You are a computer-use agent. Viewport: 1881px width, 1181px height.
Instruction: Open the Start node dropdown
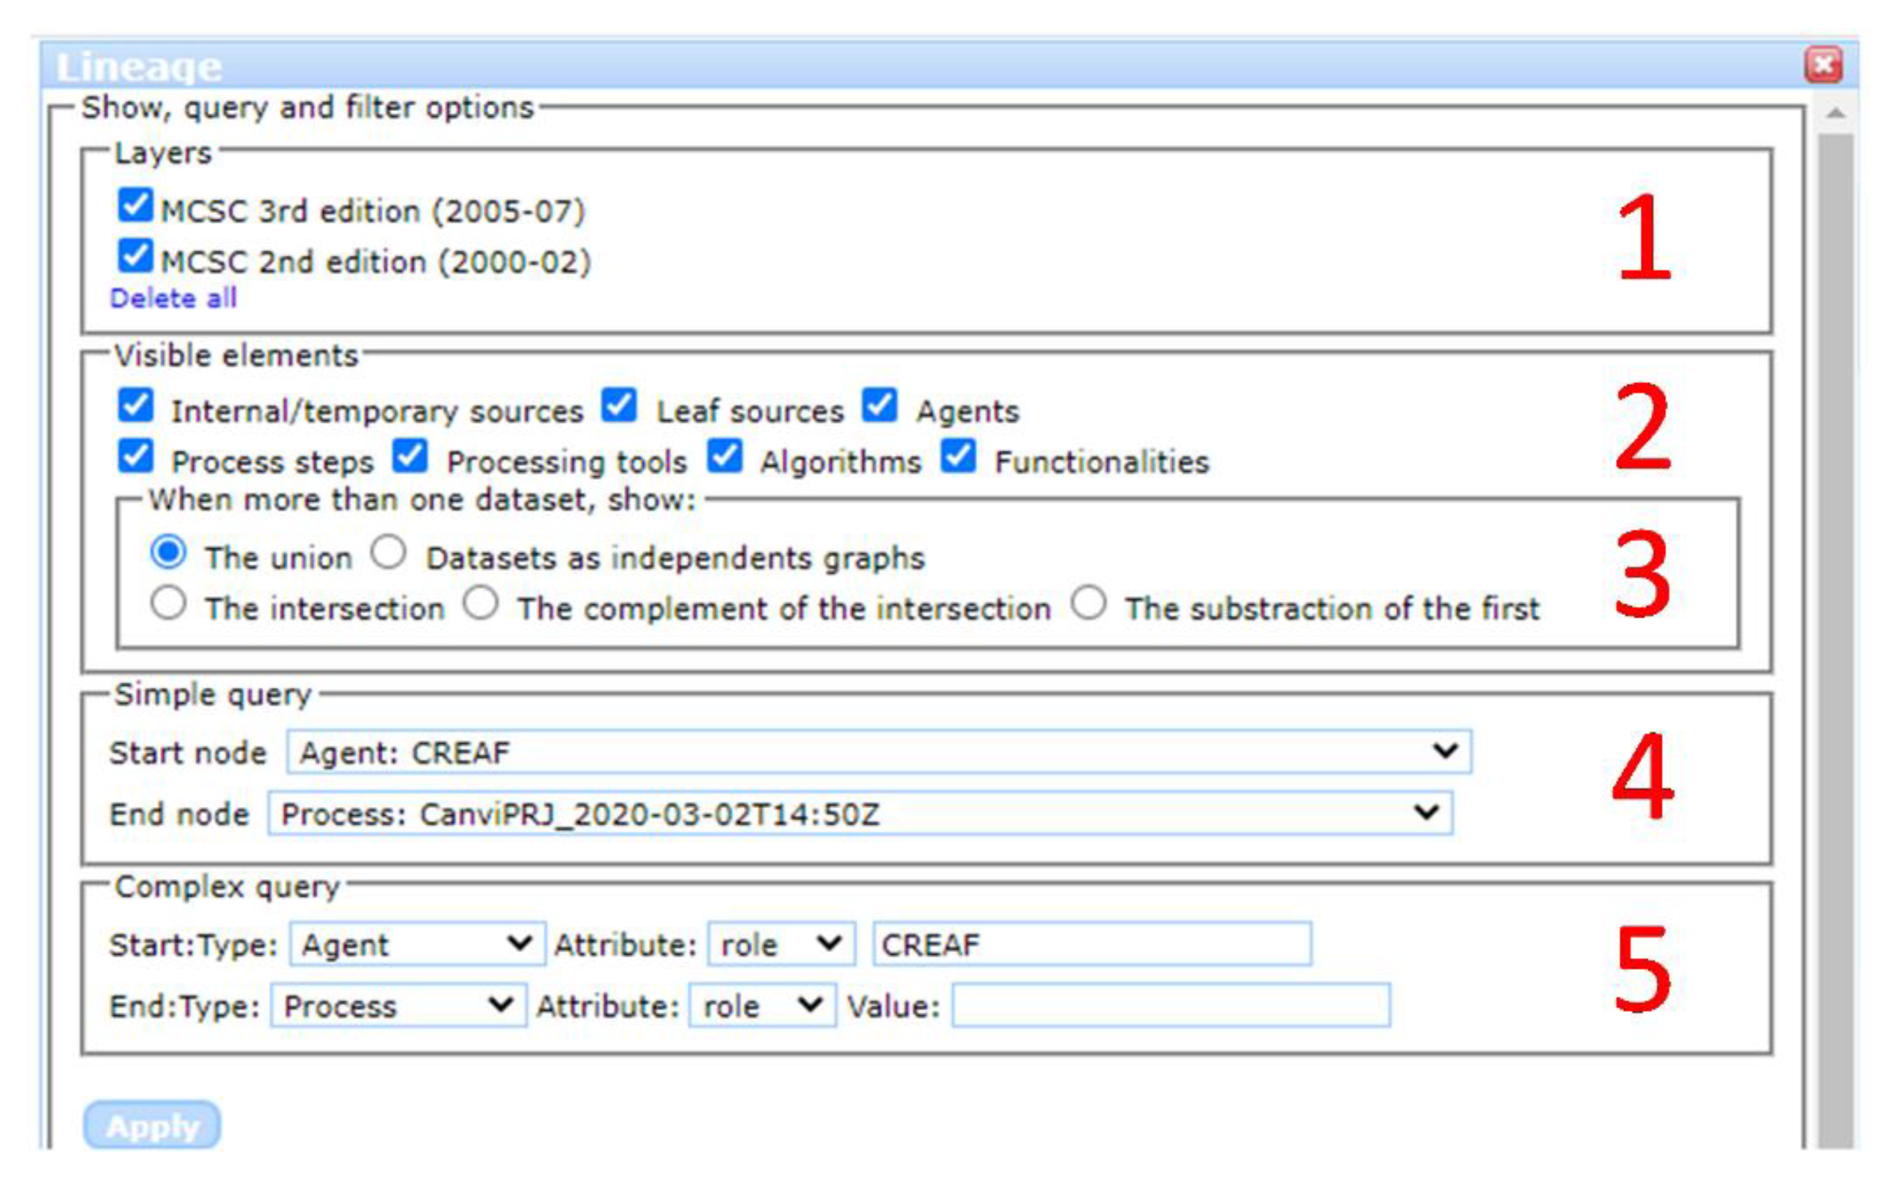coord(878,752)
